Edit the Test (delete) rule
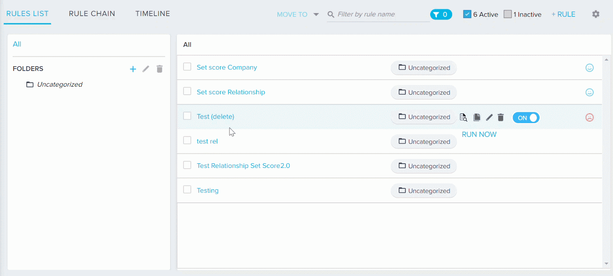This screenshot has height=276, width=613. (x=489, y=117)
